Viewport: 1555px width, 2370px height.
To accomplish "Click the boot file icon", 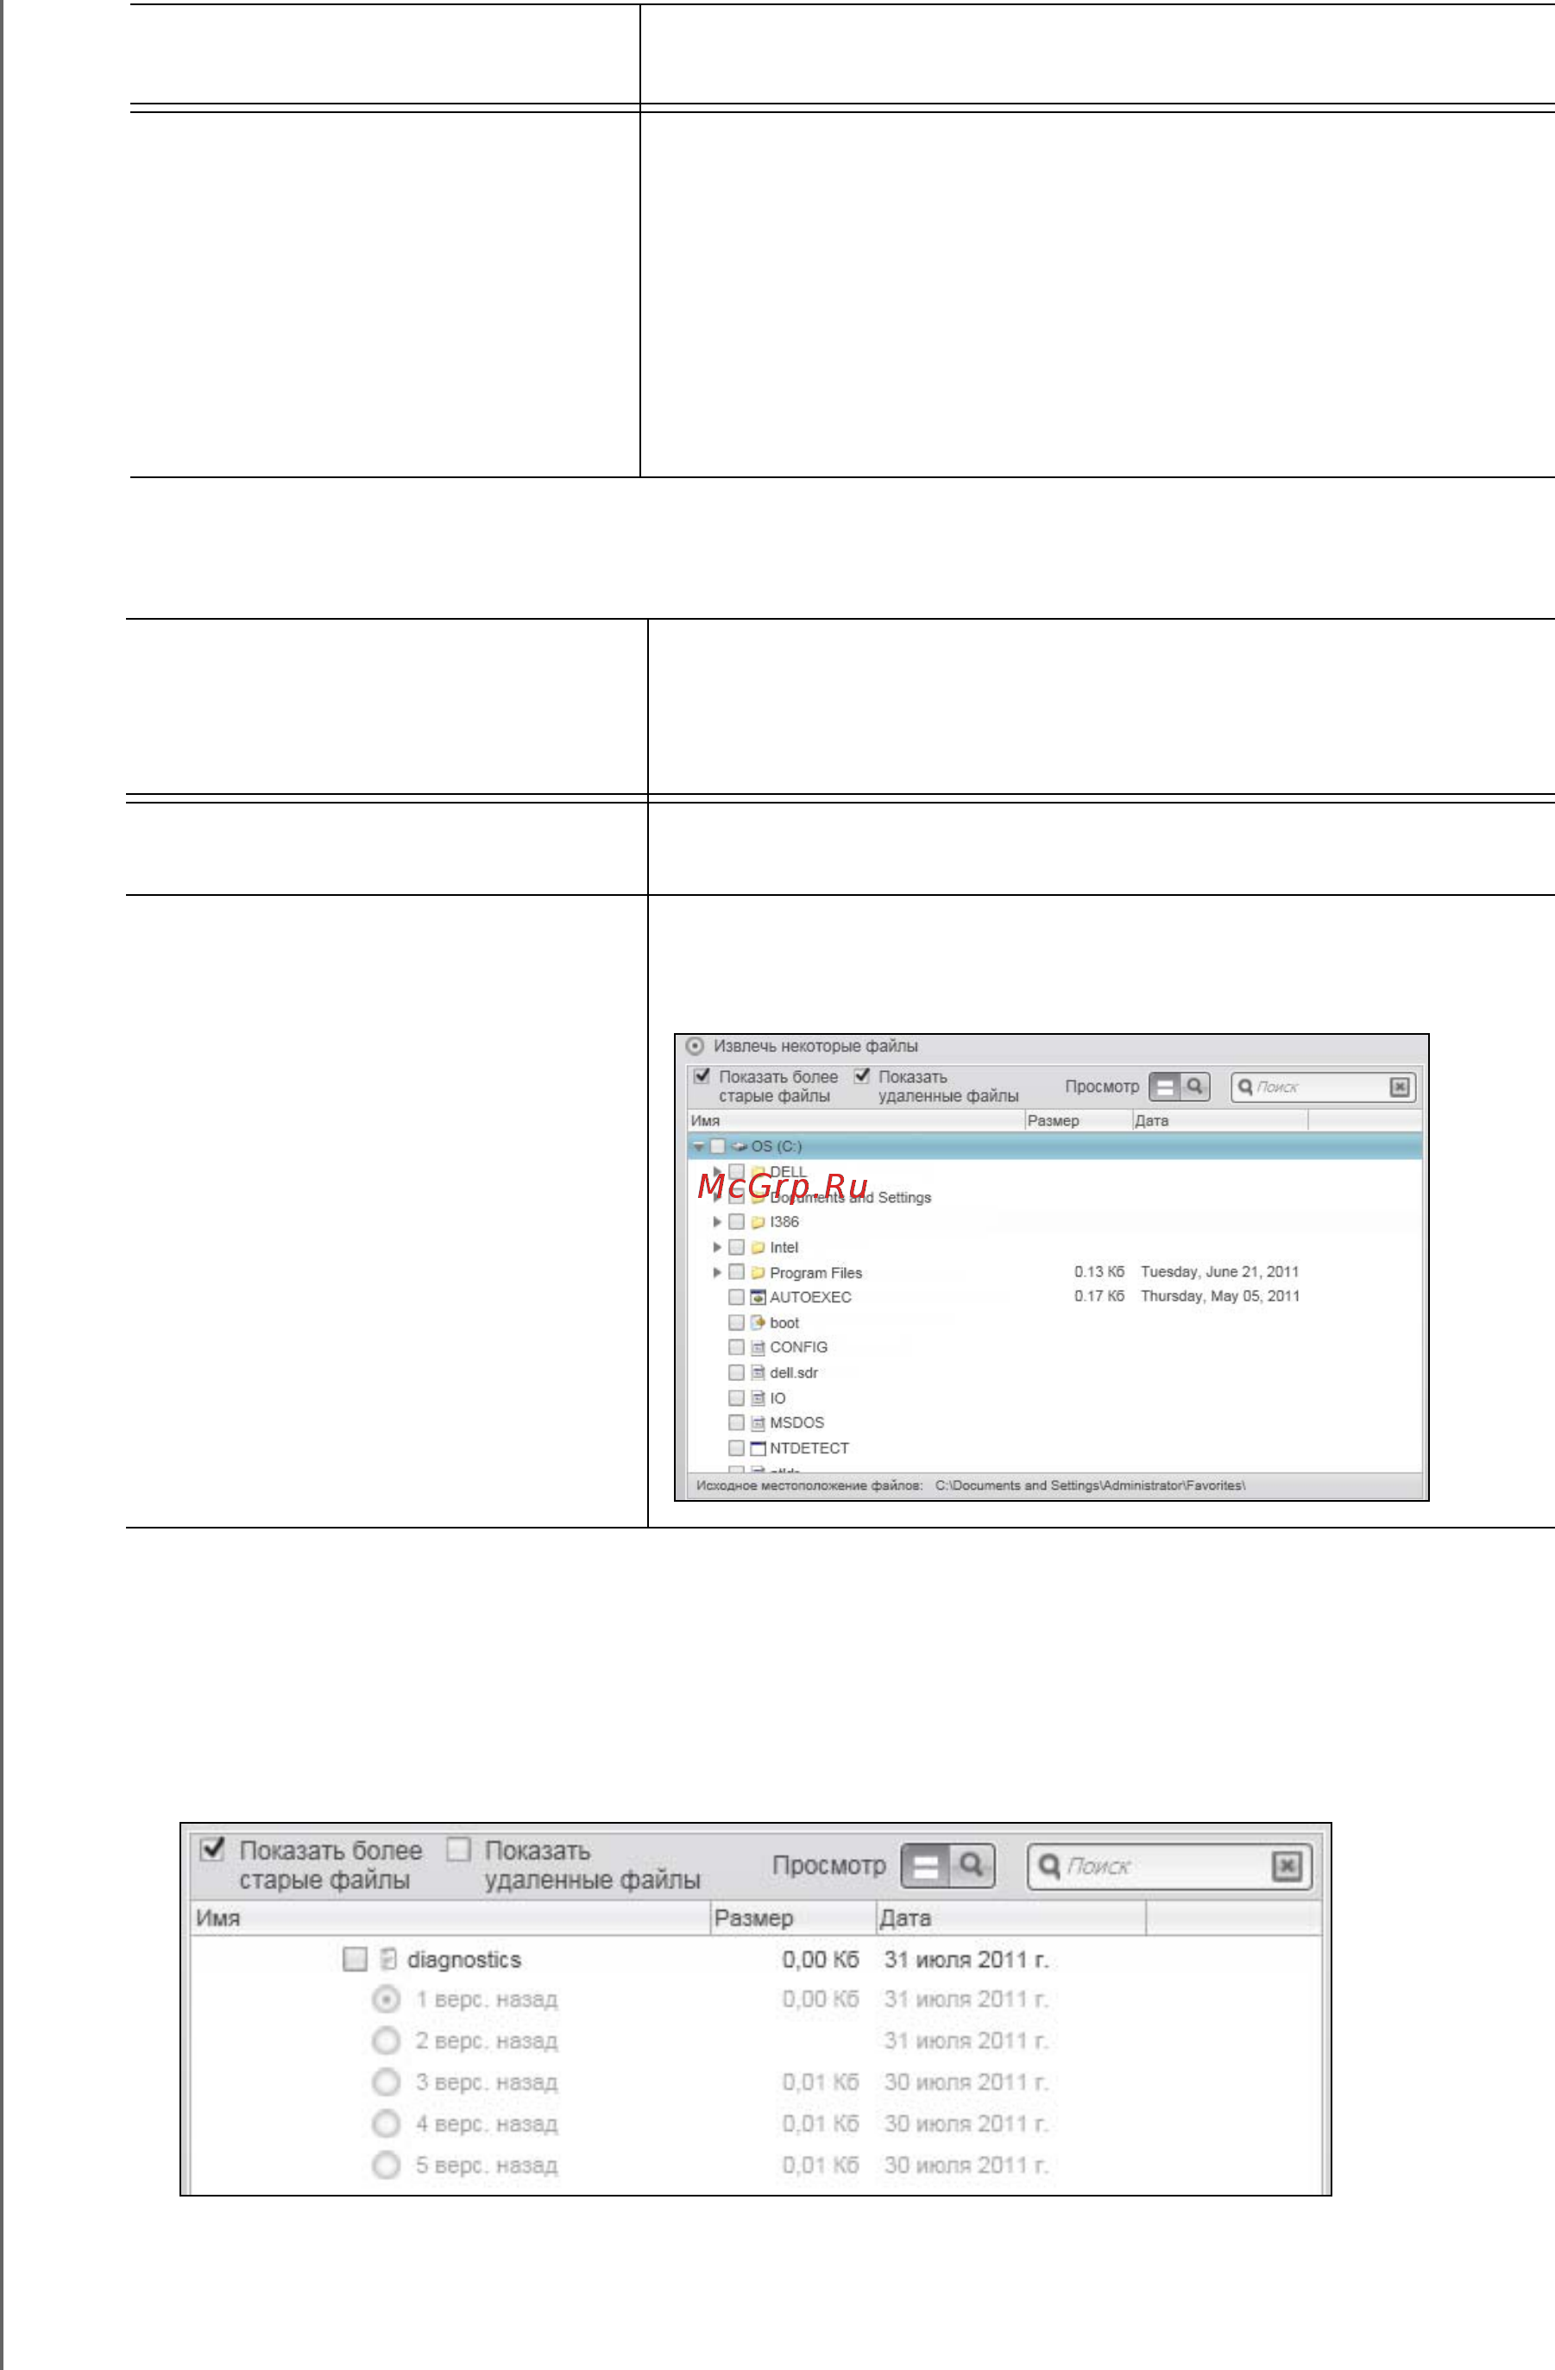I will click(758, 1322).
